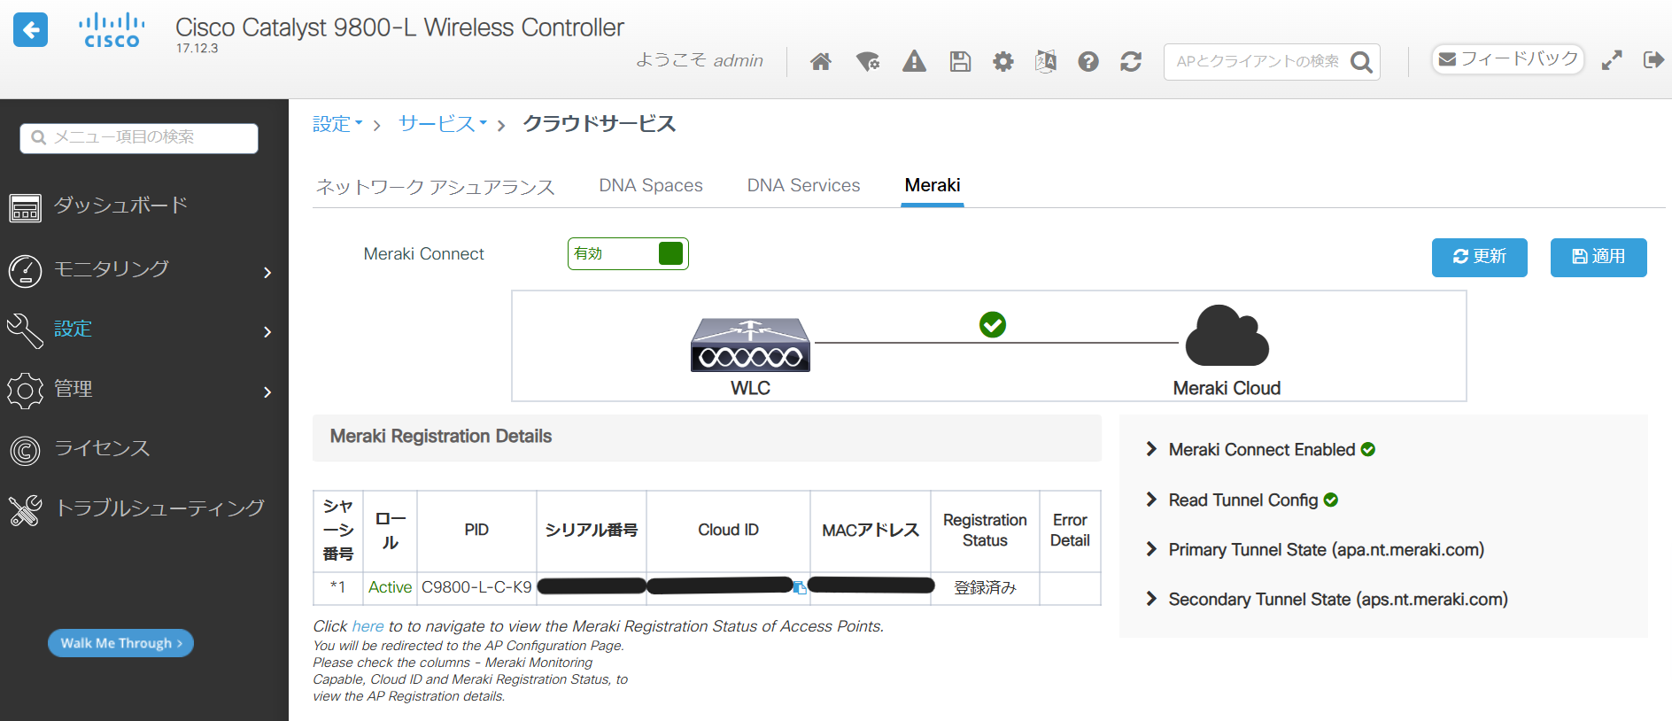Image resolution: width=1672 pixels, height=721 pixels.
Task: Click the モニタリング gauge icon
Action: [x=25, y=271]
